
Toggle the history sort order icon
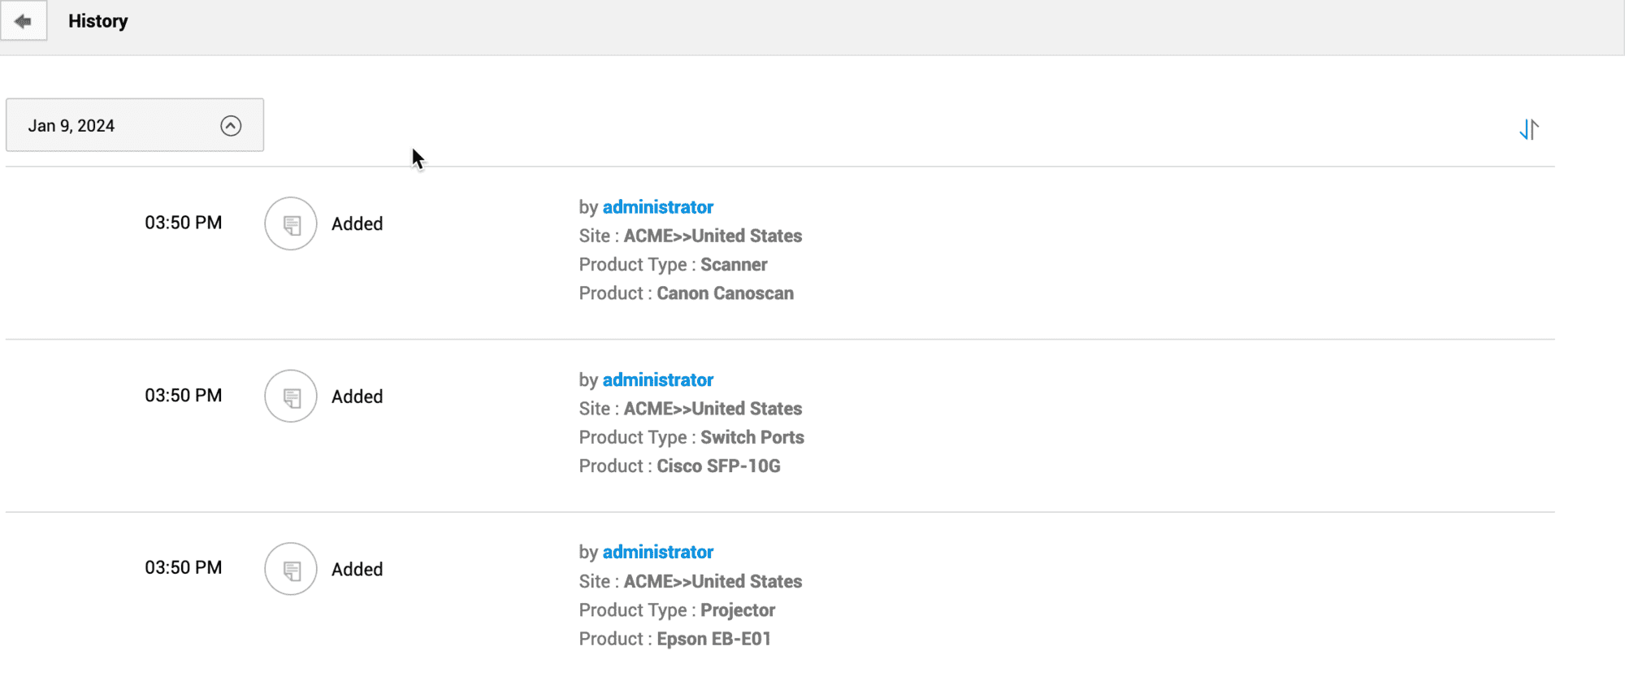coord(1528,129)
